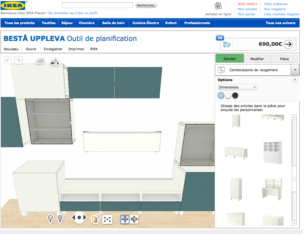Open Textiles navigation item
The width and height of the screenshot is (305, 234).
click(x=49, y=23)
